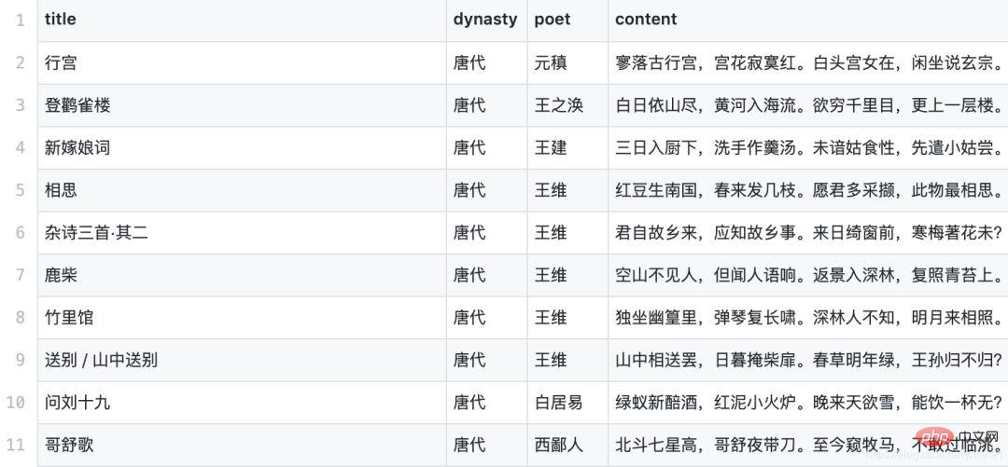Viewport: 1008px width, 467px height.
Task: Click the title cell 送别 / 山中送别
Action: 102,360
